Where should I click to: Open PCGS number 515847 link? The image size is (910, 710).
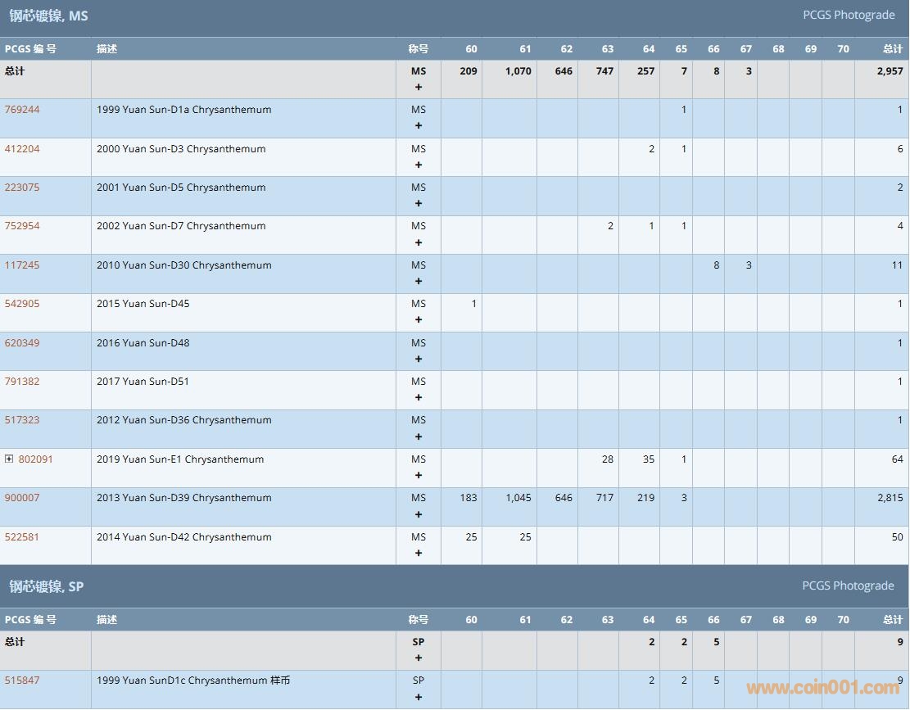[22, 681]
